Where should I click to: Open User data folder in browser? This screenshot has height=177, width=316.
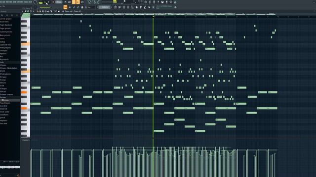pyautogui.click(x=3, y=123)
